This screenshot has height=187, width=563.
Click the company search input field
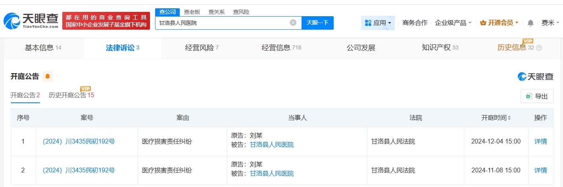(x=222, y=23)
